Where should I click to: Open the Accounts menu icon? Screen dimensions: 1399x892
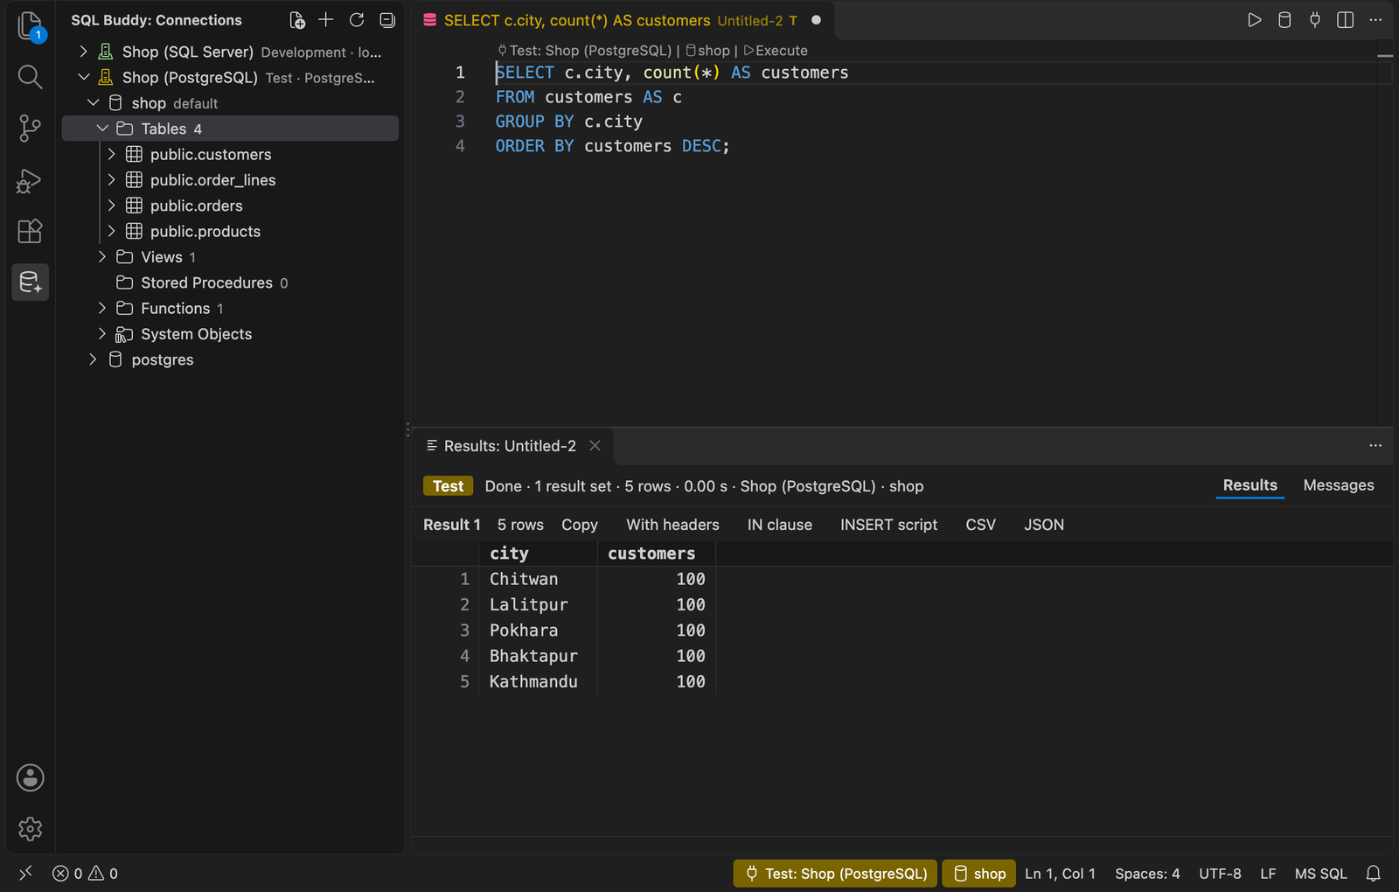30,777
